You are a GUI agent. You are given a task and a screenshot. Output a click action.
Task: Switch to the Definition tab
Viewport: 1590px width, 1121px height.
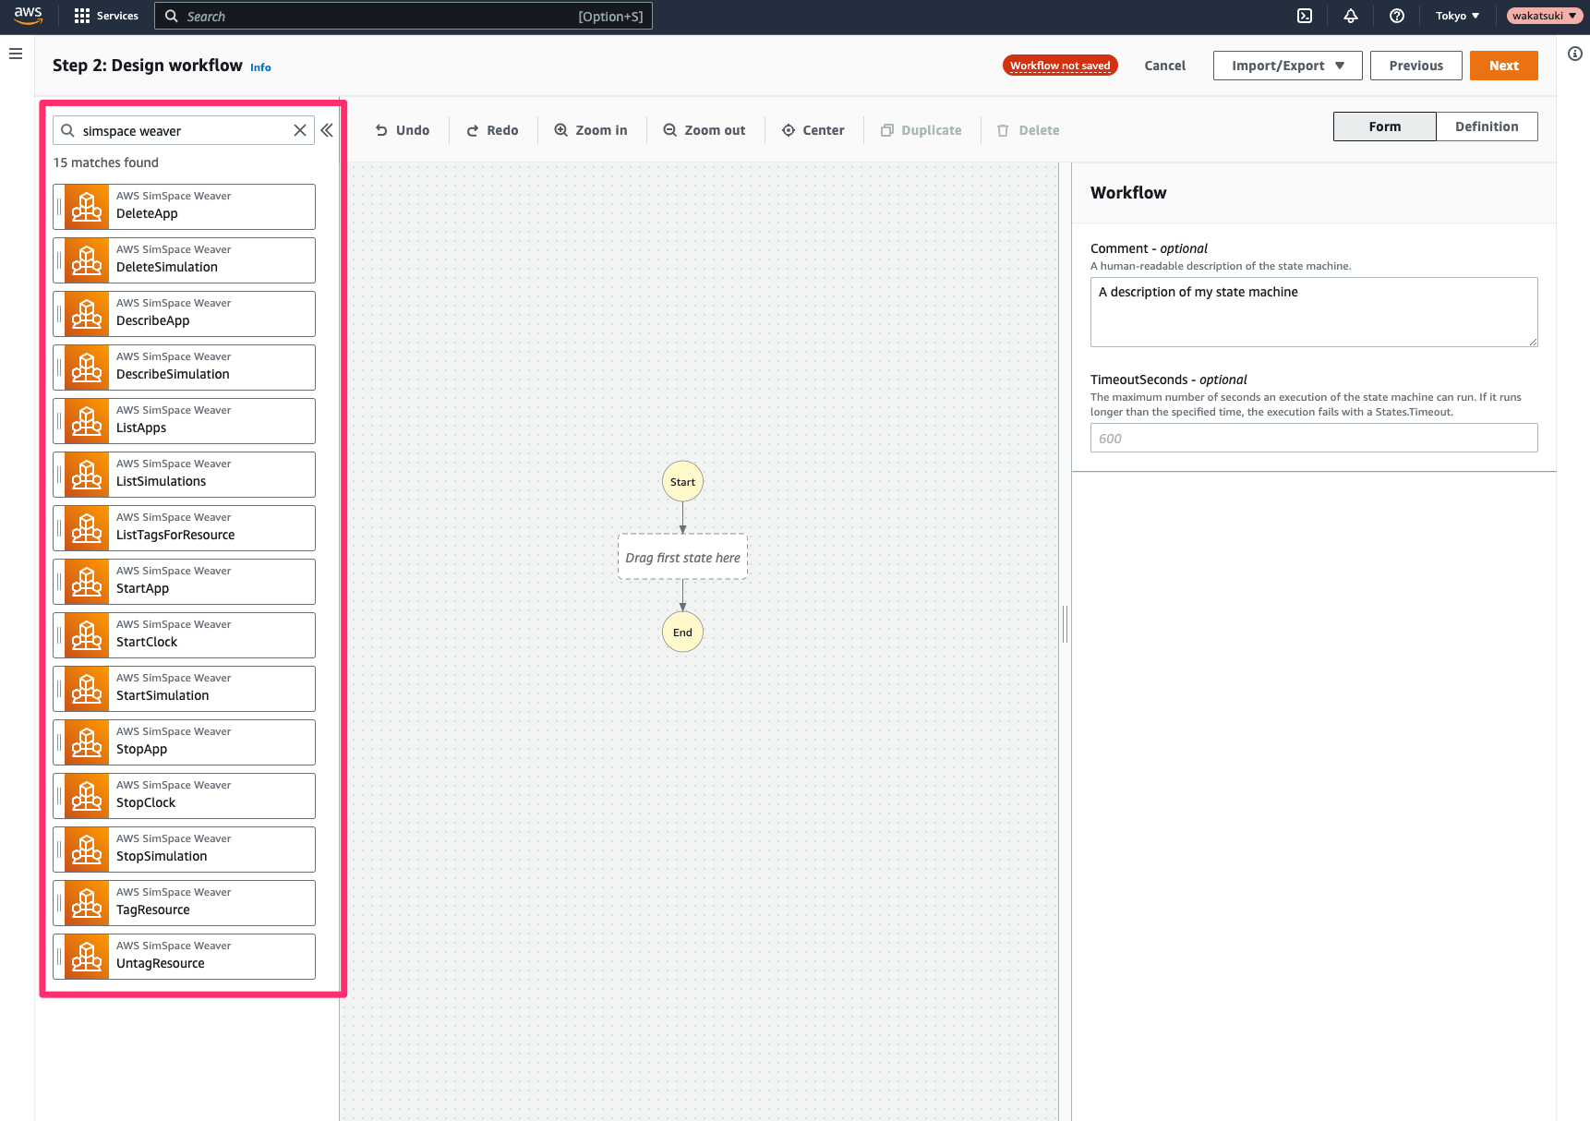[1487, 127]
